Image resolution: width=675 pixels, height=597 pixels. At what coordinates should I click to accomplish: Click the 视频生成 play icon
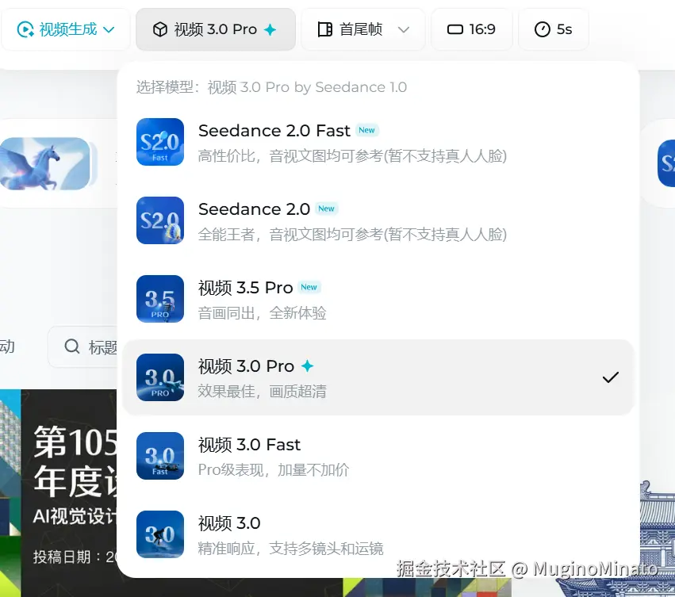click(23, 29)
